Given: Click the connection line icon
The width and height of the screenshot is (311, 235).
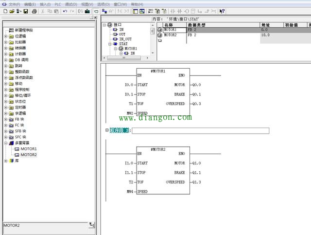Looking at the screenshot, I should coord(213,11).
